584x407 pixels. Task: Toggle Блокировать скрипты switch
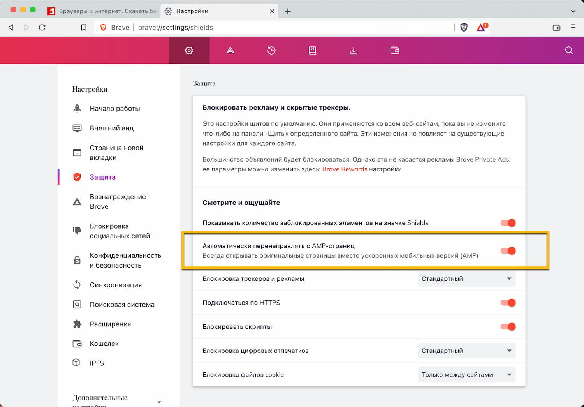(508, 327)
